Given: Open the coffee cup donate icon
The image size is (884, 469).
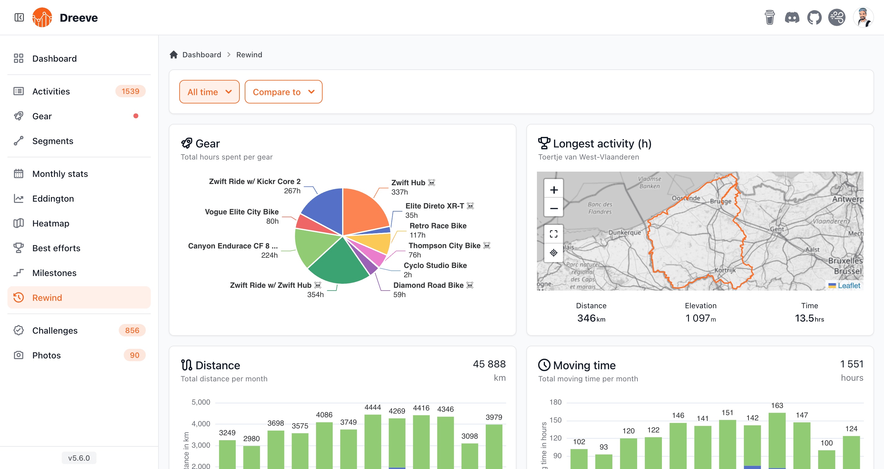Looking at the screenshot, I should tap(769, 17).
